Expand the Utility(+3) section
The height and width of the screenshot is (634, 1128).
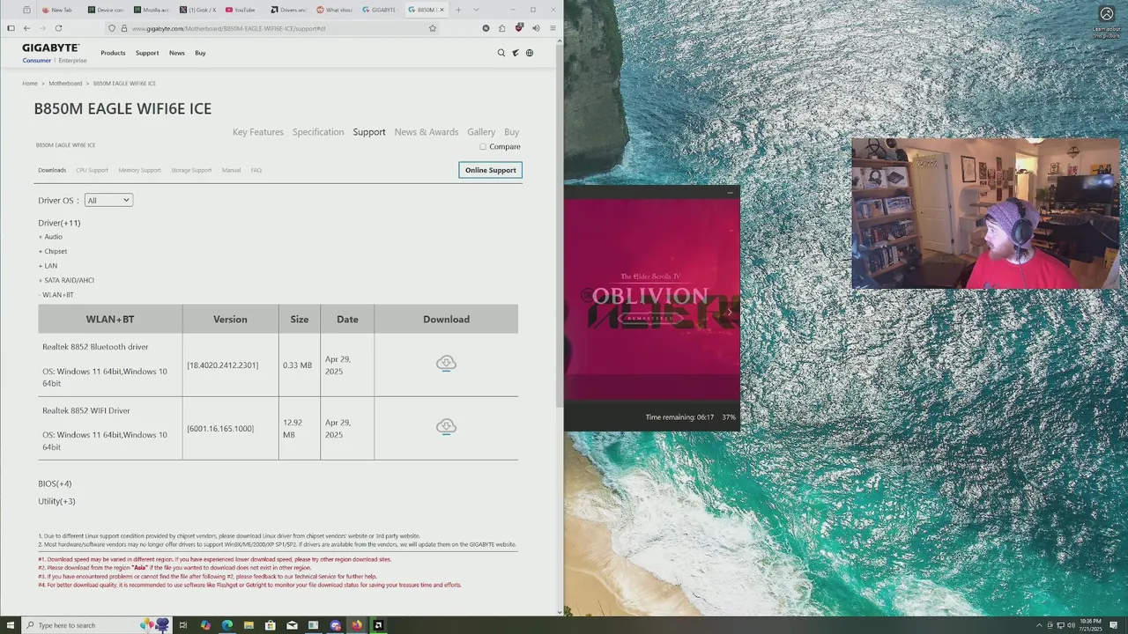pyautogui.click(x=56, y=501)
